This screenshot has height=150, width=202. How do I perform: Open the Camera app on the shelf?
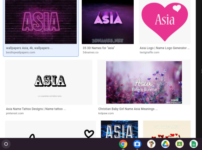click(x=137, y=144)
